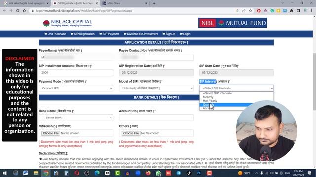Open Calculator from the taskbar
The width and height of the screenshot is (316, 177).
[x=66, y=173]
